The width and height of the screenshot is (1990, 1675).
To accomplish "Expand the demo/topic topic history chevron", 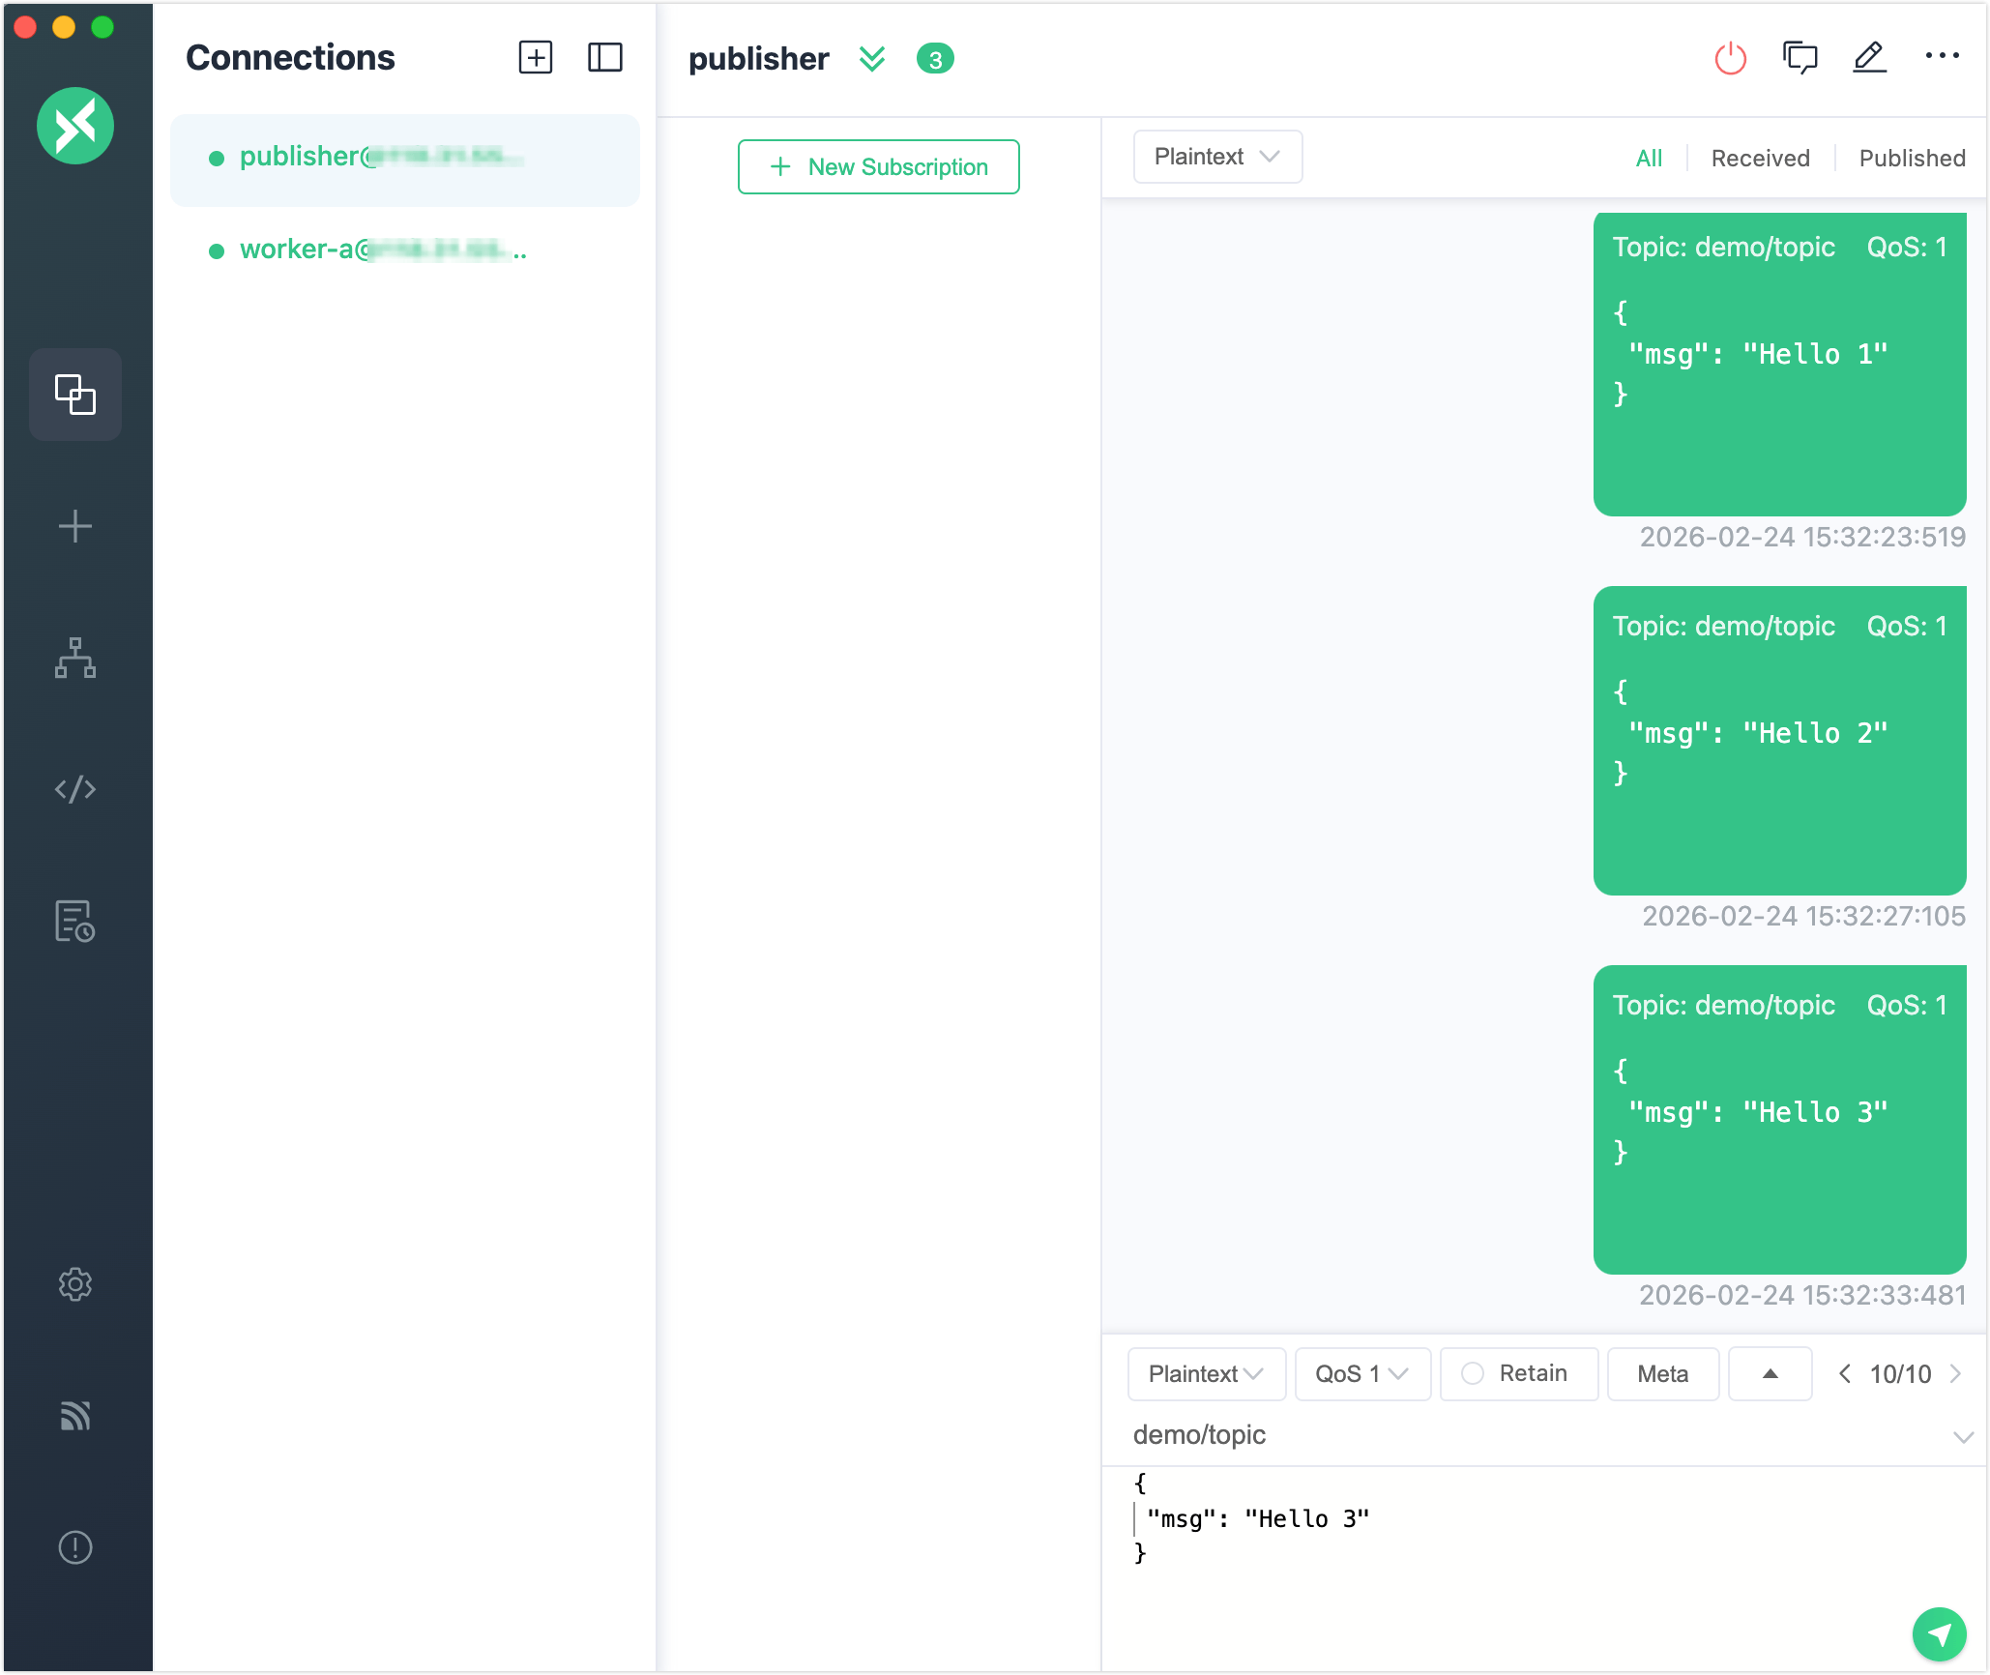I will pyautogui.click(x=1962, y=1437).
